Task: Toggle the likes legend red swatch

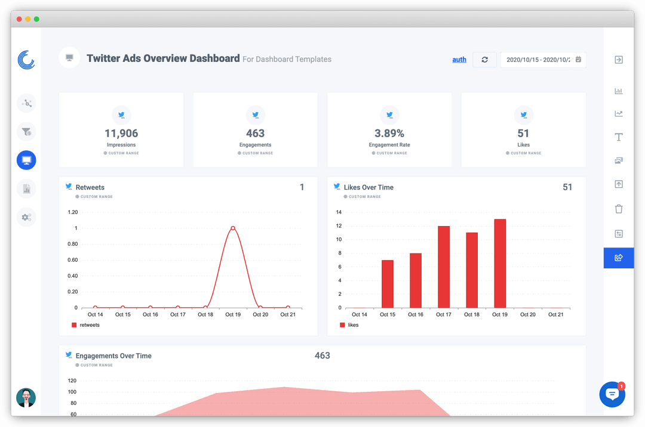Action: coord(342,325)
